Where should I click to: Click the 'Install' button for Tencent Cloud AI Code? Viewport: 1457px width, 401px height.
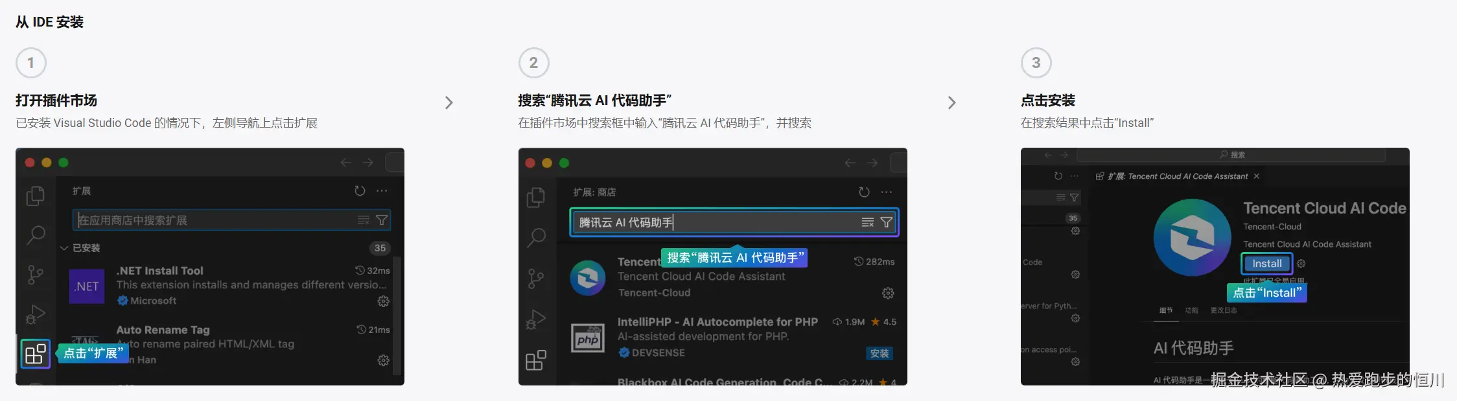1267,264
